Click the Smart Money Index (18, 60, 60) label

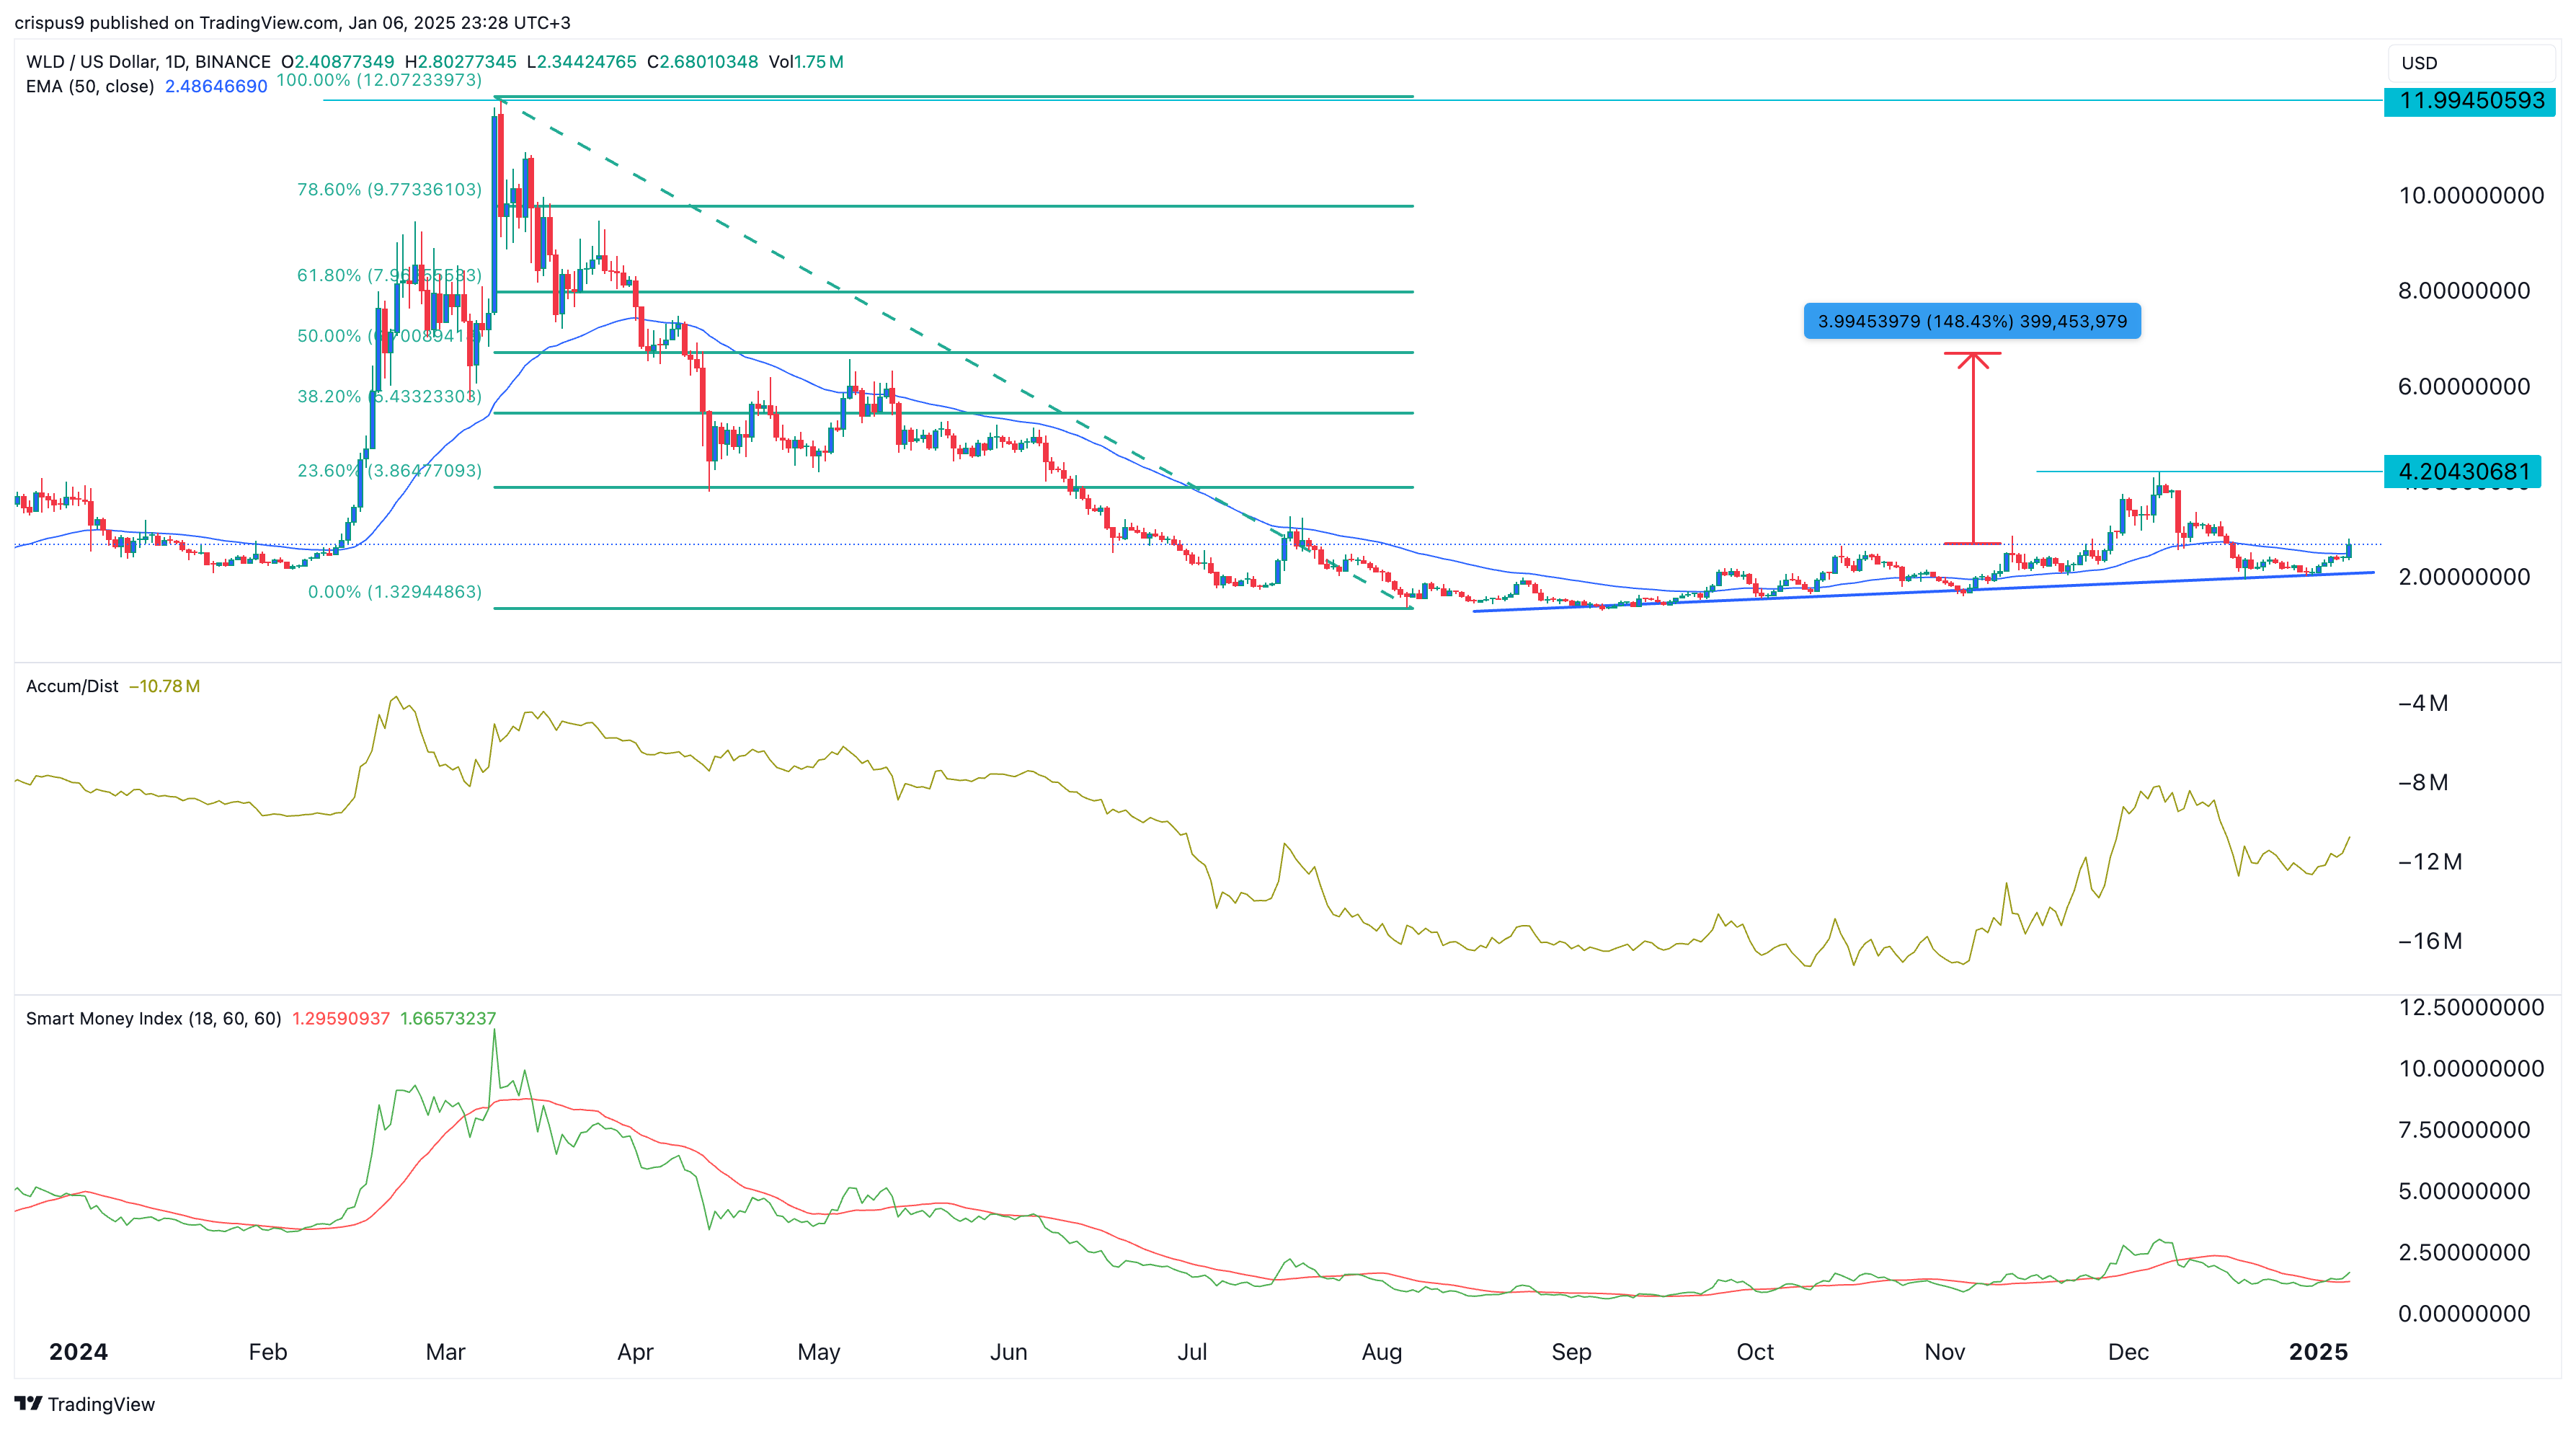click(153, 1018)
